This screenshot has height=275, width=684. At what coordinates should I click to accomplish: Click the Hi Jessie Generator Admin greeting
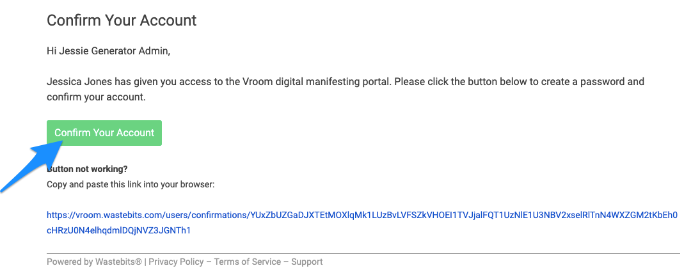(x=108, y=51)
